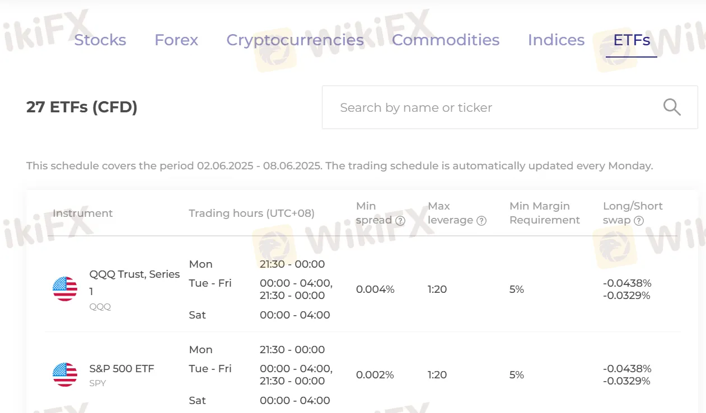The width and height of the screenshot is (706, 413).
Task: Open the QQQ Trust, Series 1 instrument
Action: pyautogui.click(x=134, y=283)
